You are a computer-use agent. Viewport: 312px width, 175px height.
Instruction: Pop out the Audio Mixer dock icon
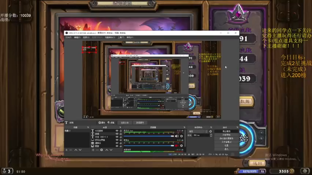click(x=184, y=128)
